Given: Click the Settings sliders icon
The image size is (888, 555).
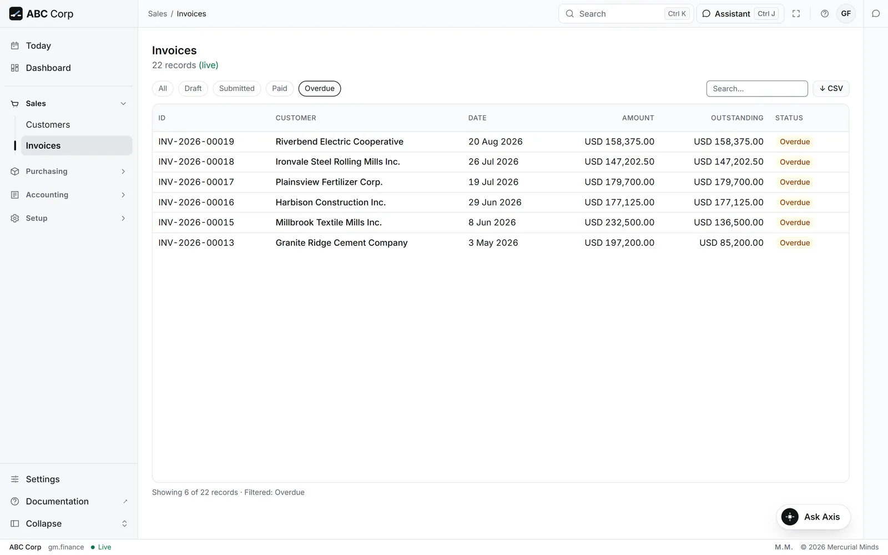Looking at the screenshot, I should point(15,479).
